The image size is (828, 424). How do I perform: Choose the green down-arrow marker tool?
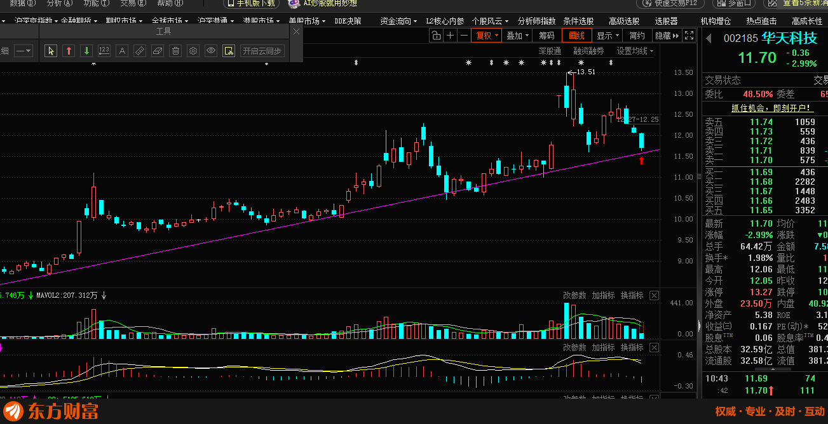(x=87, y=51)
